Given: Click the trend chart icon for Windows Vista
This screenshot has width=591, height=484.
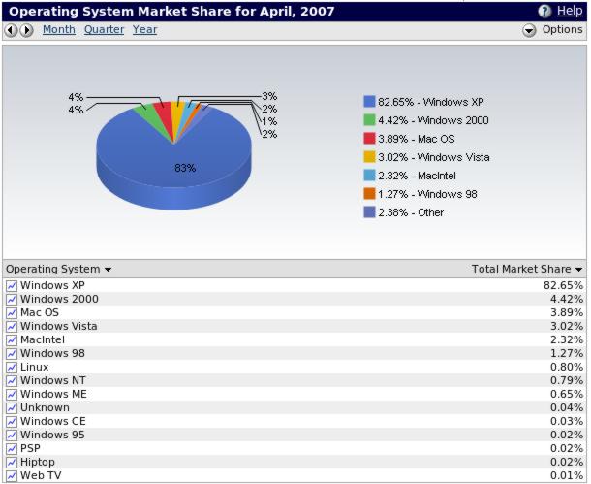Looking at the screenshot, I should click(12, 327).
